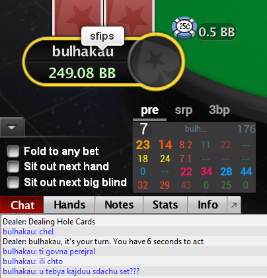Screen dimensions: 267x278
Task: Click the 25¢ blue poker chip
Action: (184, 28)
